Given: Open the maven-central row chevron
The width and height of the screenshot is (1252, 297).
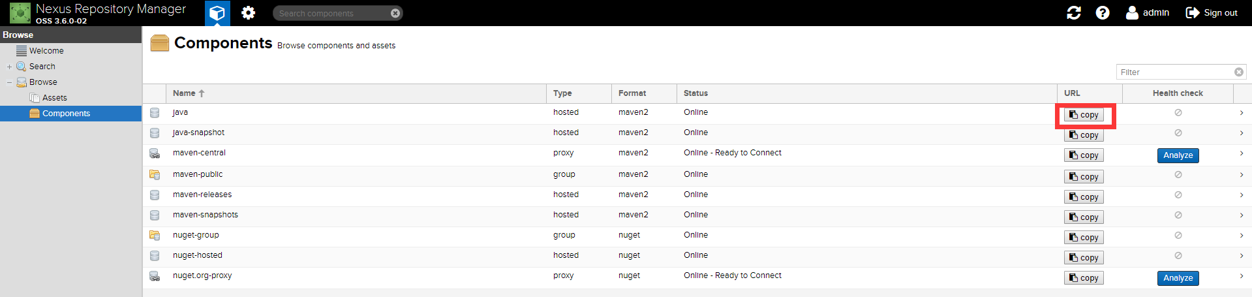Looking at the screenshot, I should (x=1242, y=153).
